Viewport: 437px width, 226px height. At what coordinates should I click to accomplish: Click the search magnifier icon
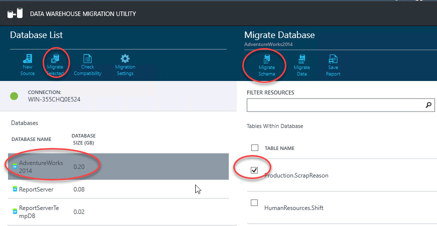(428, 105)
